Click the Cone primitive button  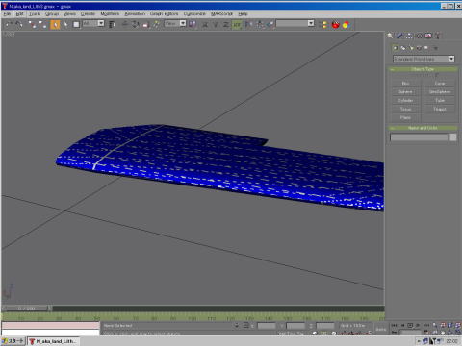pyautogui.click(x=440, y=84)
